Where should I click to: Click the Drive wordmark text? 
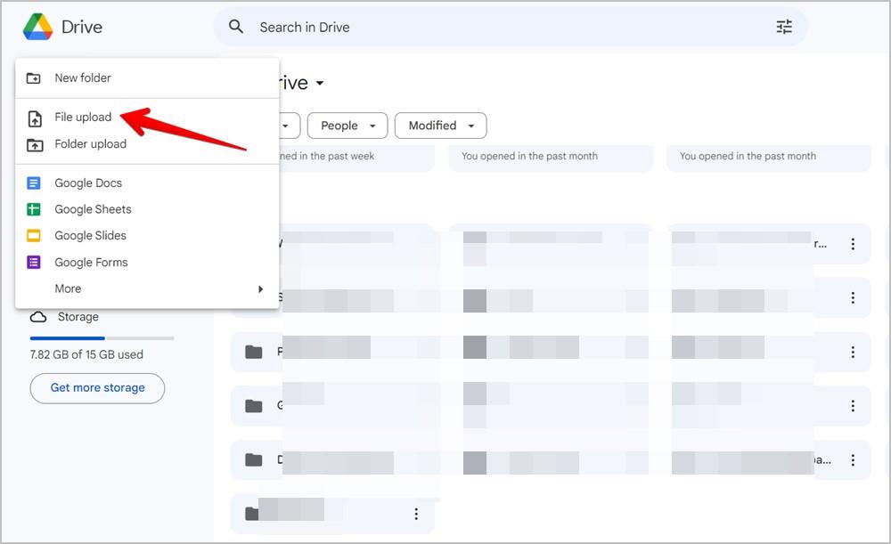(82, 27)
